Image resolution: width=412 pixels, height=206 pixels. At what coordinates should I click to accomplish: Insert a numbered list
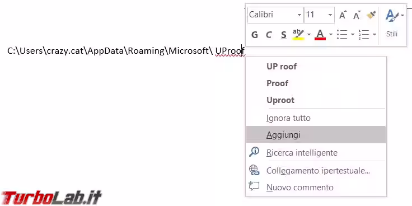[364, 34]
